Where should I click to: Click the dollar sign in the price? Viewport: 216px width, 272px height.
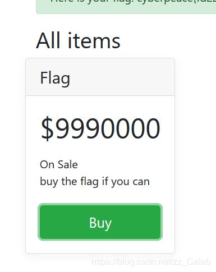click(x=47, y=128)
